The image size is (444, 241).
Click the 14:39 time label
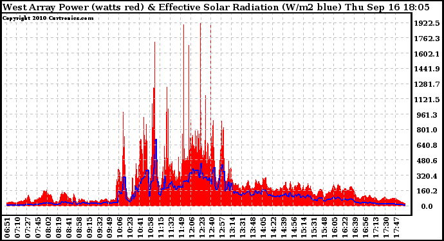[x=284, y=228]
